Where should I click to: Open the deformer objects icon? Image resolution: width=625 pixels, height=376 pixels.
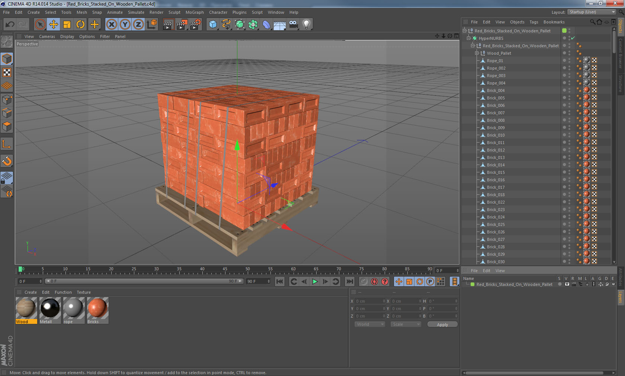click(266, 25)
